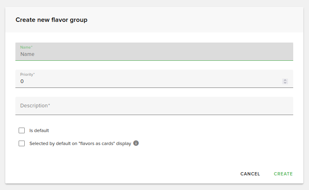
Task: Decrease Priority using the down arrow
Action: (x=285, y=83)
